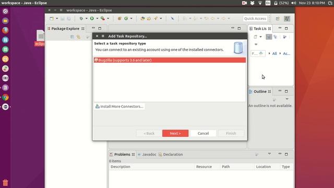This screenshot has width=334, height=188.
Task: Toggle Link with Editor in Package Explorer
Action: pyautogui.click(x=79, y=37)
